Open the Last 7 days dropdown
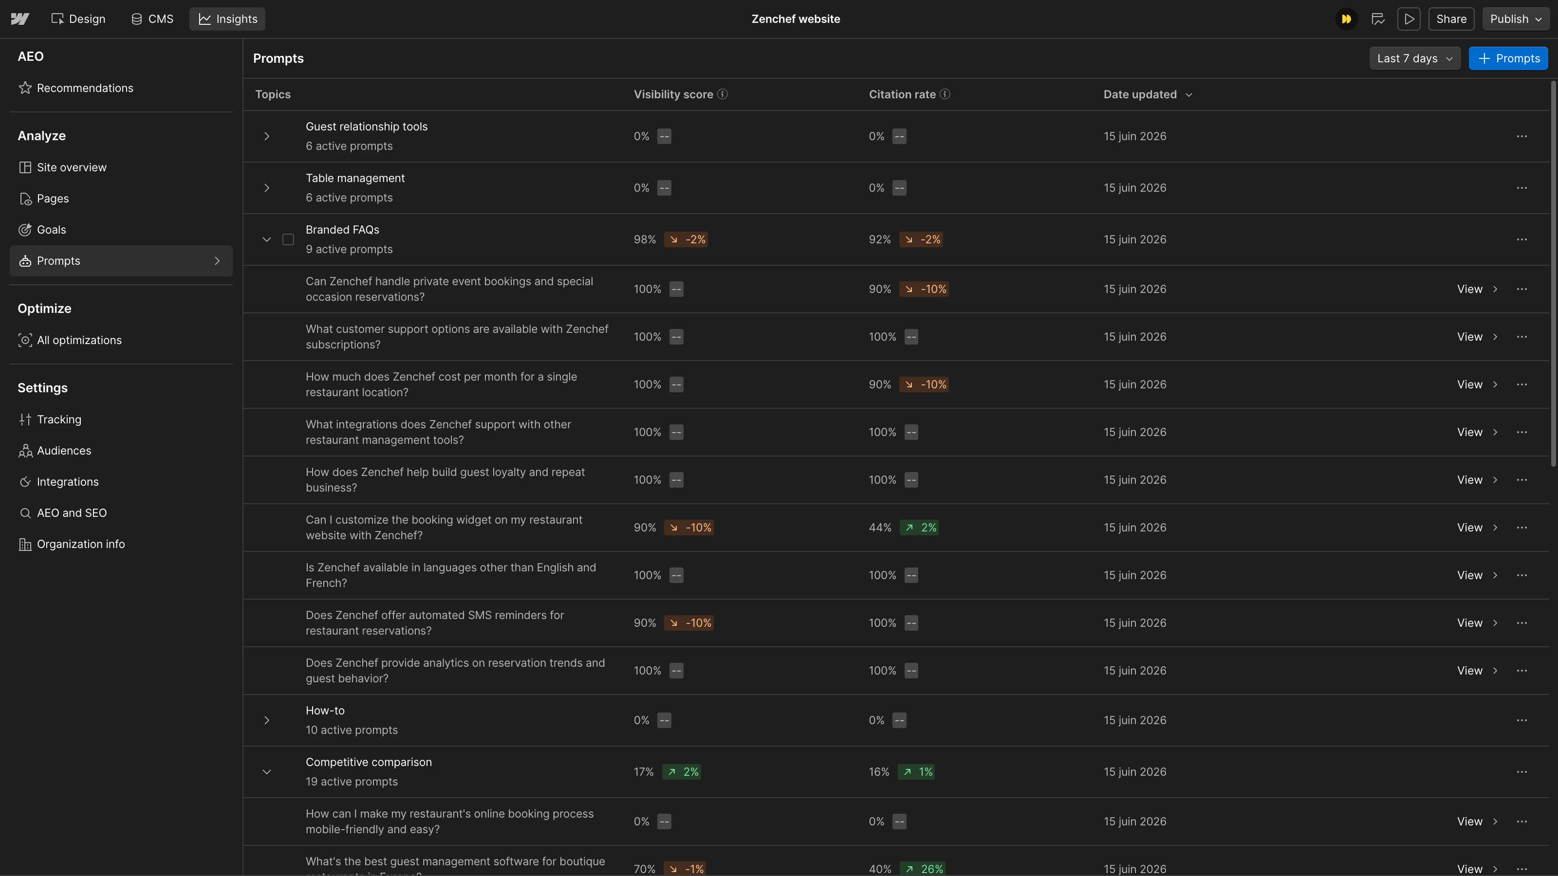The height and width of the screenshot is (876, 1558). tap(1415, 58)
